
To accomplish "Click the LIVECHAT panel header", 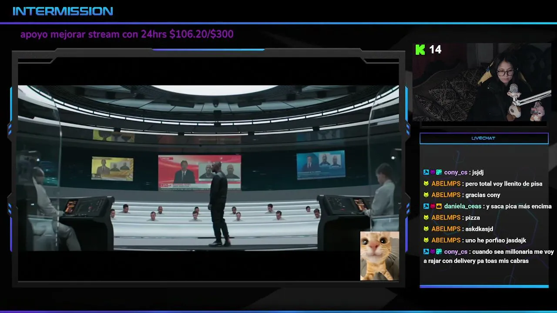I will (x=484, y=138).
